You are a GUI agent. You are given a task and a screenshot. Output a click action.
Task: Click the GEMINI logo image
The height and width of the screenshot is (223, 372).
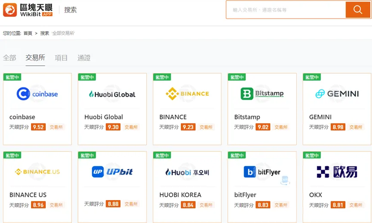(x=337, y=94)
